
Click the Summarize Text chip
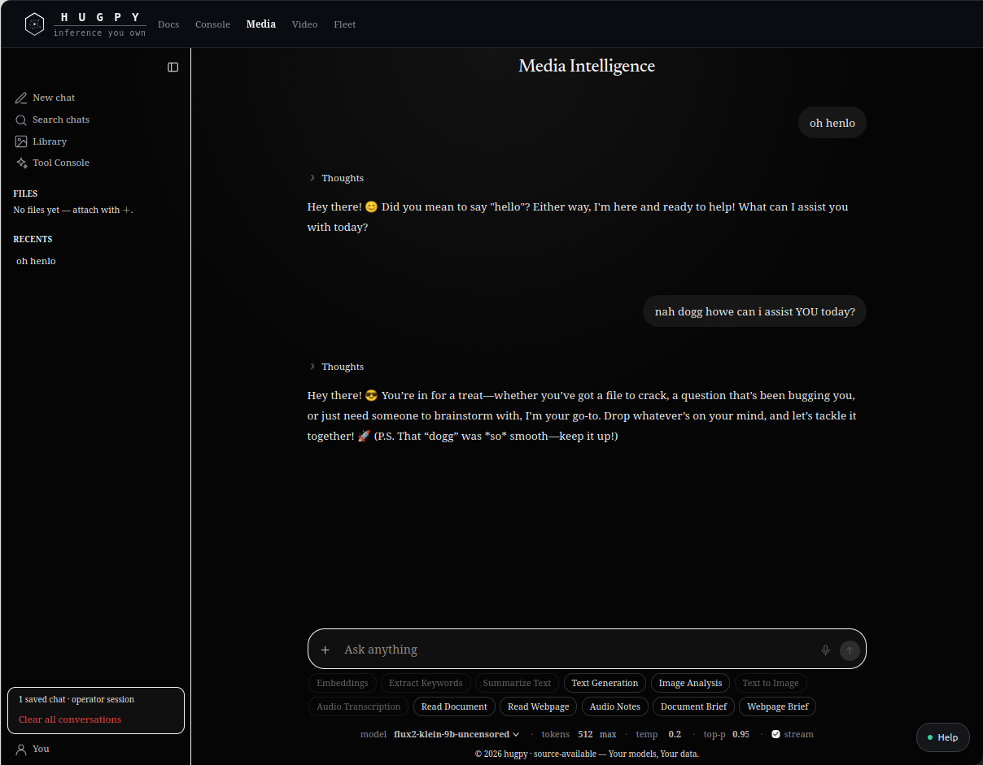coord(517,683)
